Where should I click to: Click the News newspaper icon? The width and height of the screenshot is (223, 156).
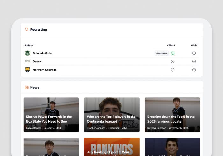(27, 87)
